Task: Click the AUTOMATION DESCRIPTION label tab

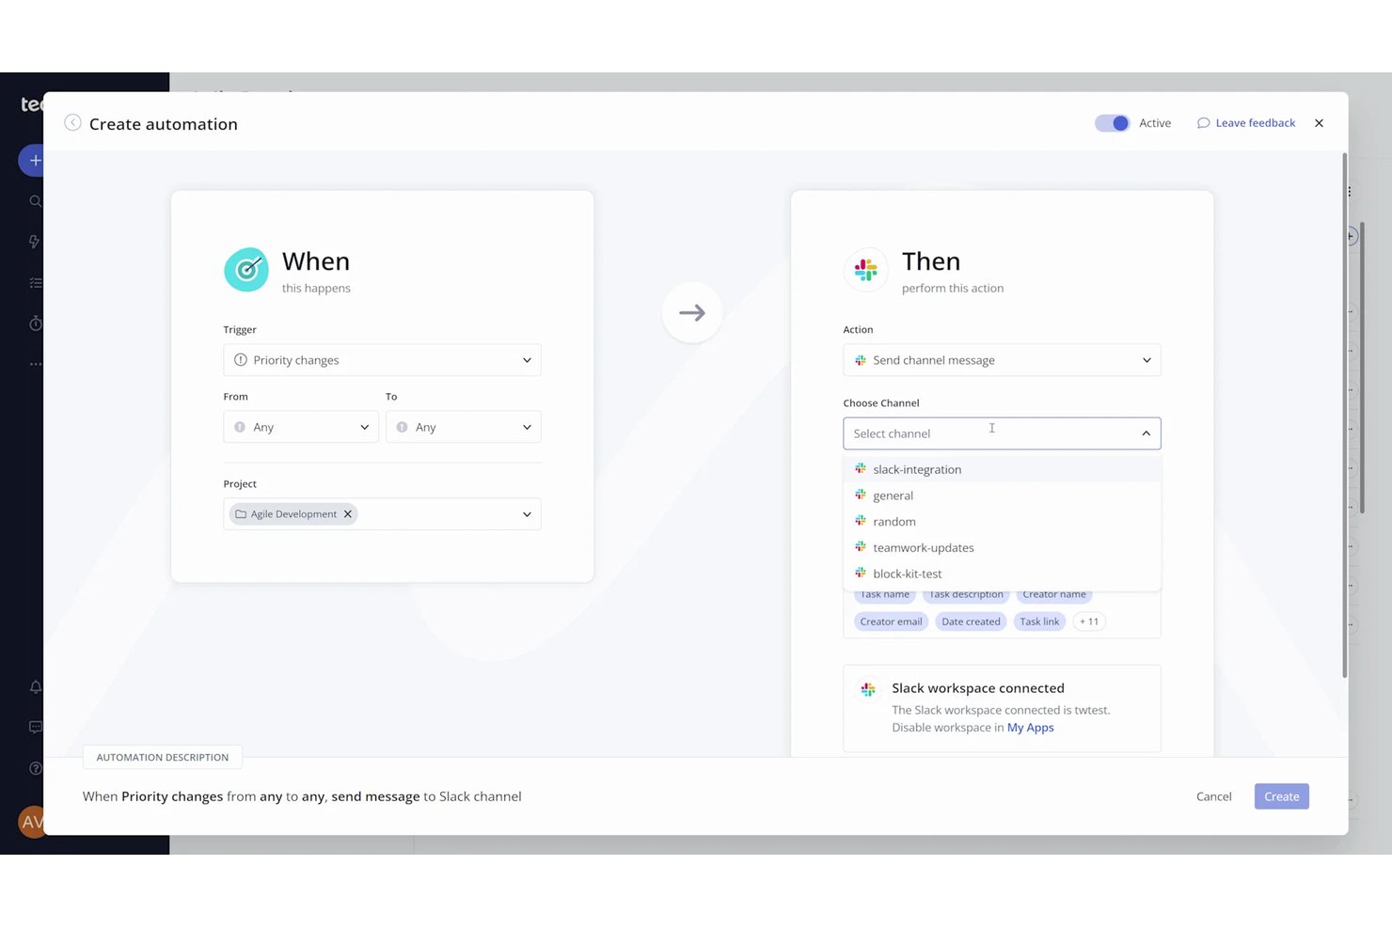Action: coord(163,757)
